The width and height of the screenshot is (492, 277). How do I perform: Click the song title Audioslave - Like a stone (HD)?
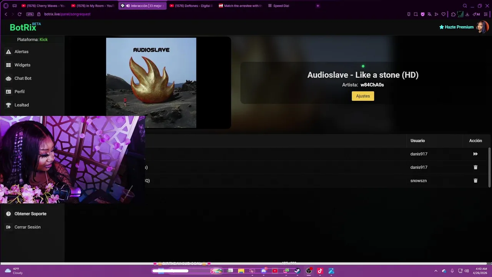(363, 75)
